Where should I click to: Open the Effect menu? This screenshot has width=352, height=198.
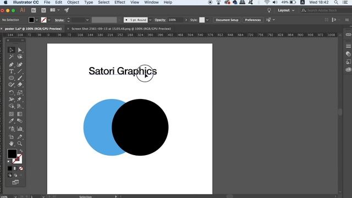point(120,2)
